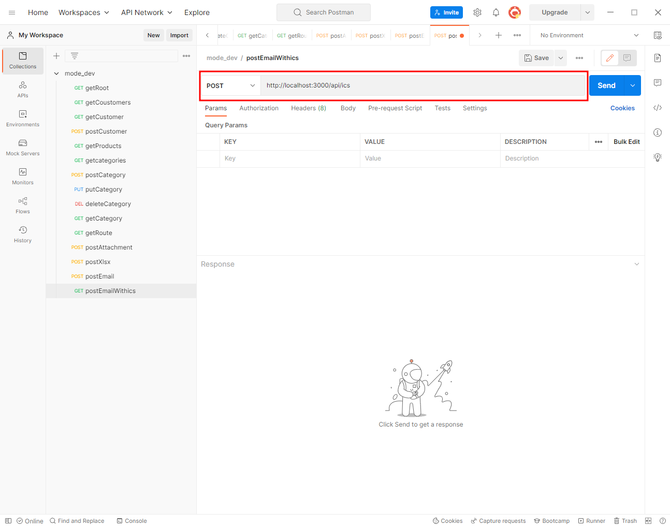
Task: Switch to Tests tab
Action: click(443, 108)
